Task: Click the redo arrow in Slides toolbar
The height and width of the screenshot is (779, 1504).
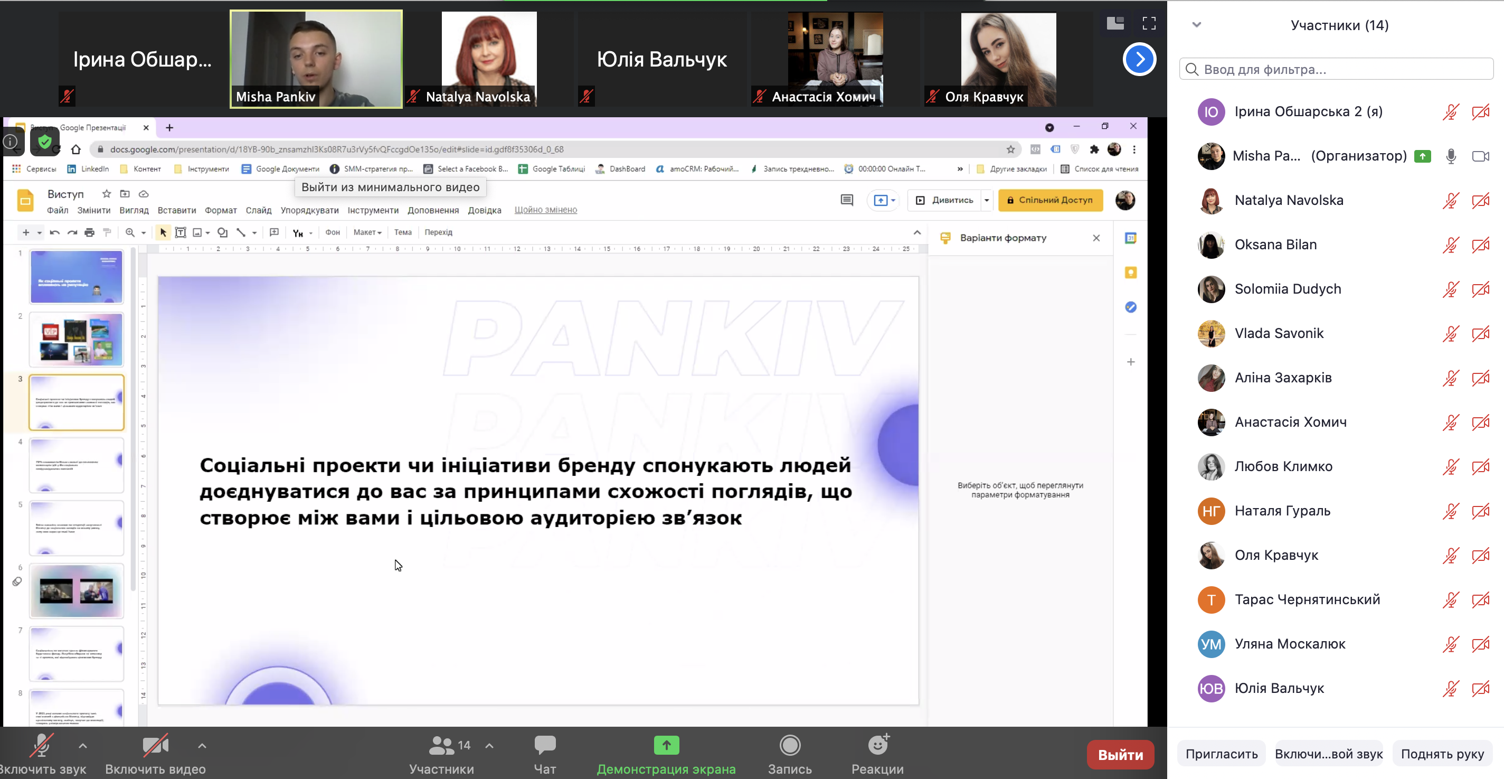Action: tap(72, 232)
